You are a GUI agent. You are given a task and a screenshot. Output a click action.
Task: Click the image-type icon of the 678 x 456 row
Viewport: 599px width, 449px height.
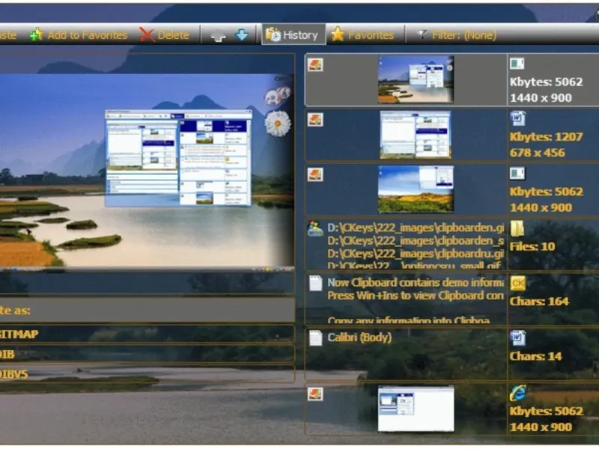[x=315, y=120]
